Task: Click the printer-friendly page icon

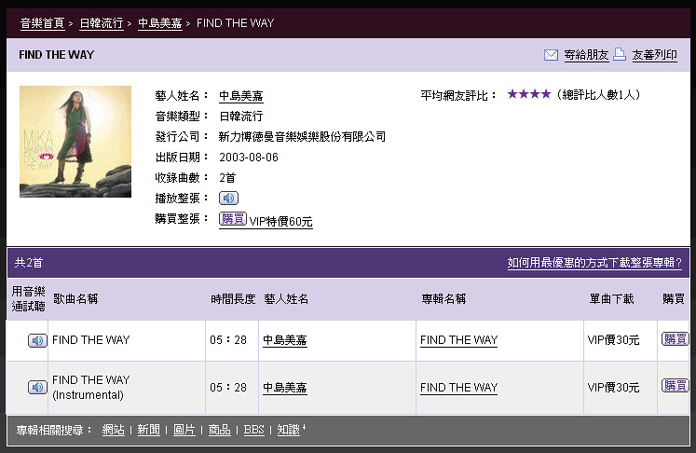Action: click(x=620, y=55)
